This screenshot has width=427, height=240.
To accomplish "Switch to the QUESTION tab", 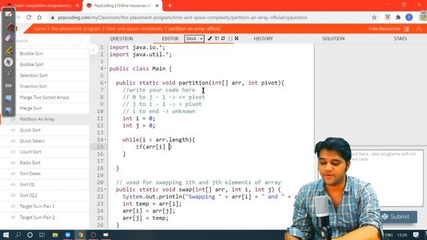I will pyautogui.click(x=121, y=39).
